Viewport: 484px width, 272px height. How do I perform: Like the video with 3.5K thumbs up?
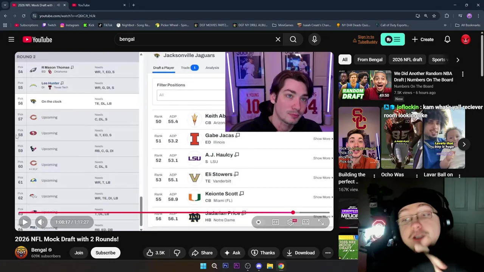click(x=155, y=253)
